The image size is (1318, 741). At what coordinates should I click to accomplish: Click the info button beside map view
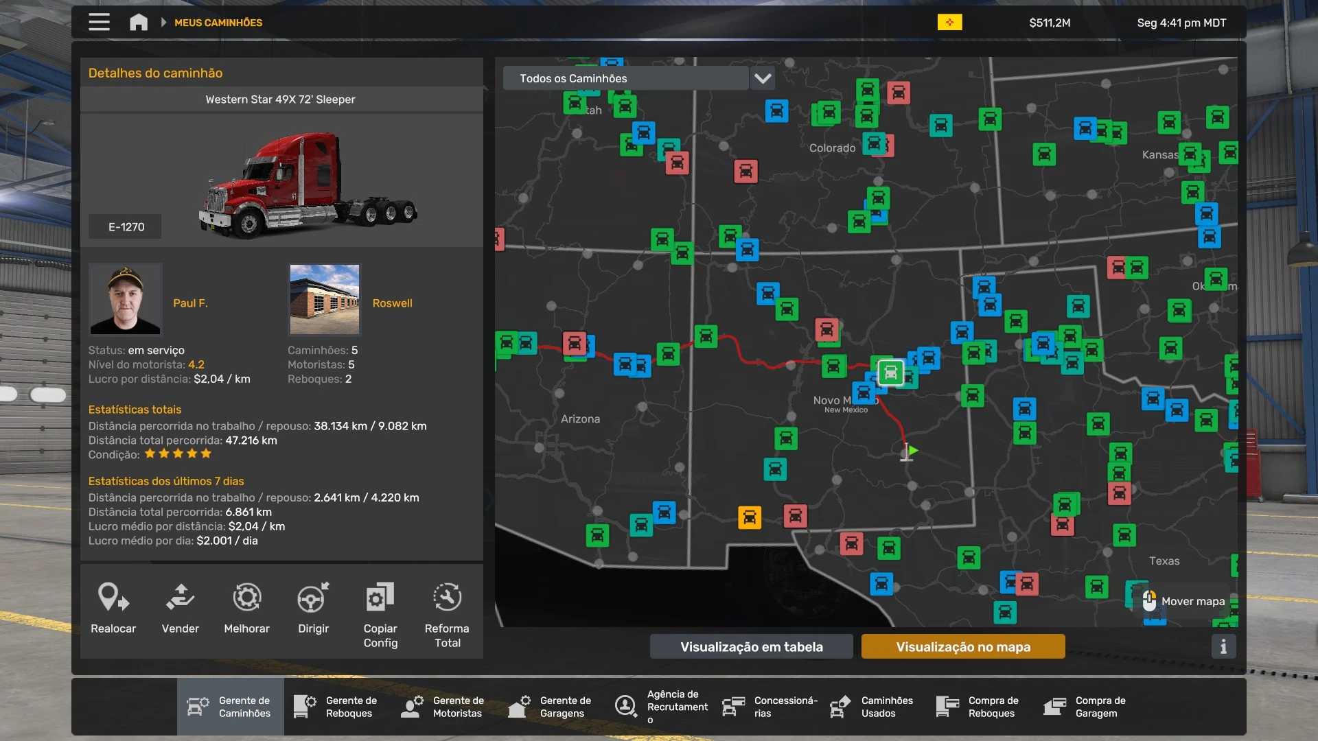coord(1223,646)
